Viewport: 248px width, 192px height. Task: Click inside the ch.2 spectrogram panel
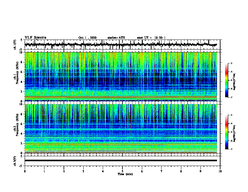click(x=121, y=129)
